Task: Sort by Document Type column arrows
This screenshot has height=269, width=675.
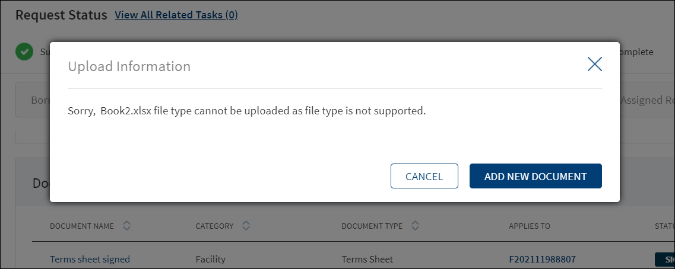Action: click(x=415, y=226)
